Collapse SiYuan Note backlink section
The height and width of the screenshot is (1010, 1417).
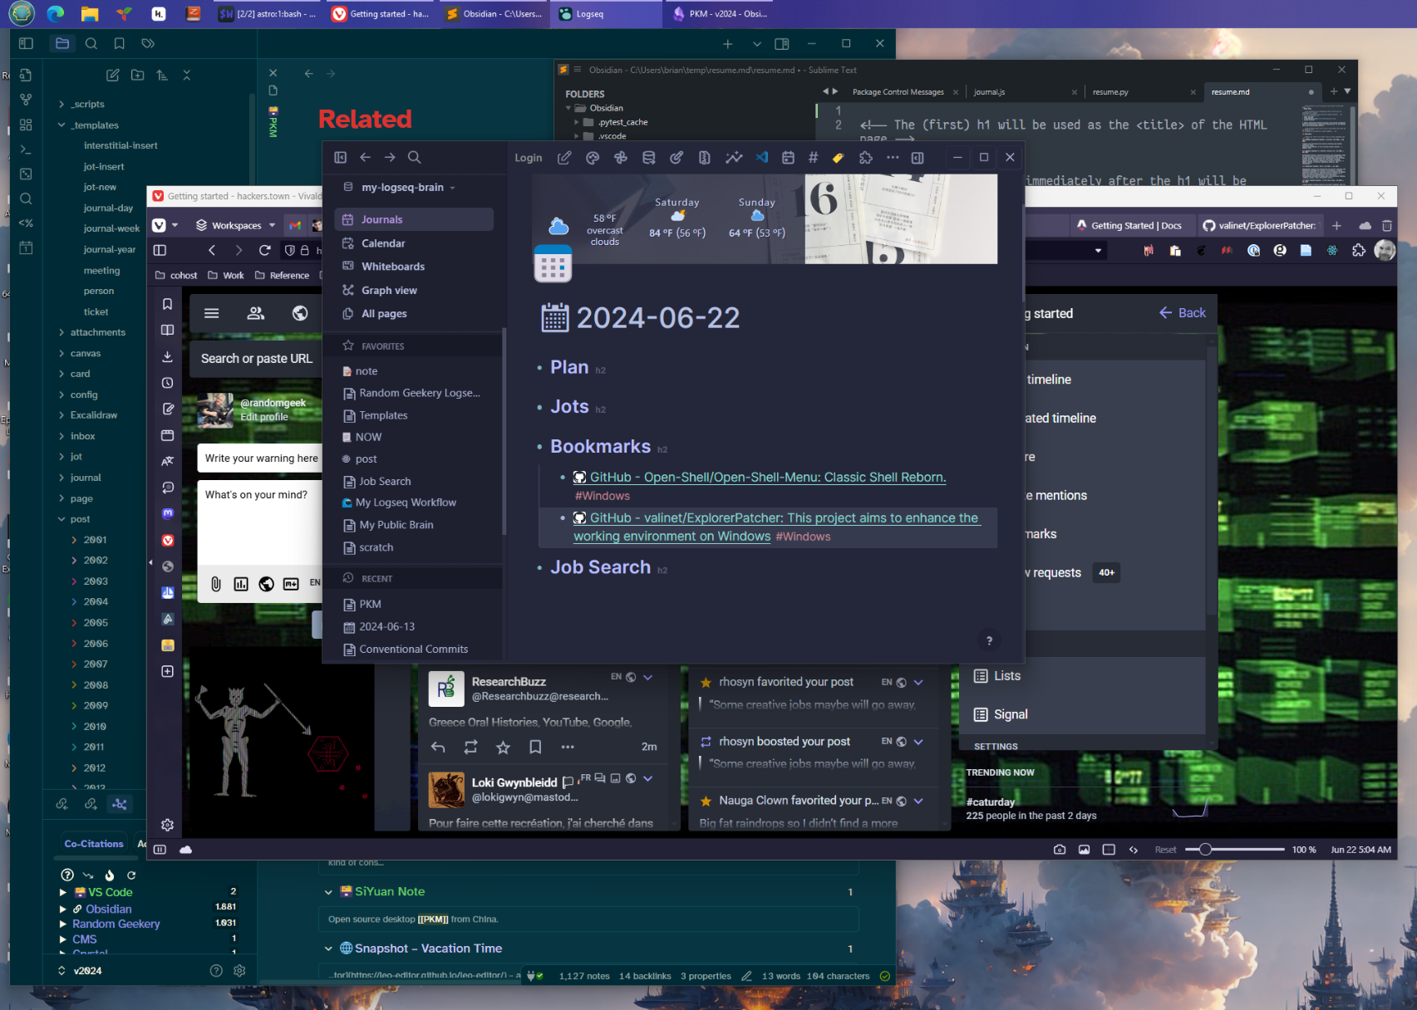[x=328, y=892]
